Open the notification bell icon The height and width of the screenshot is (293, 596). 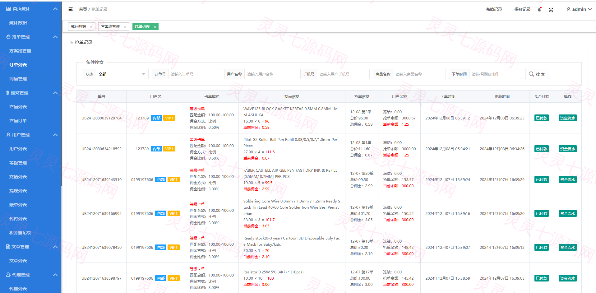tap(539, 10)
